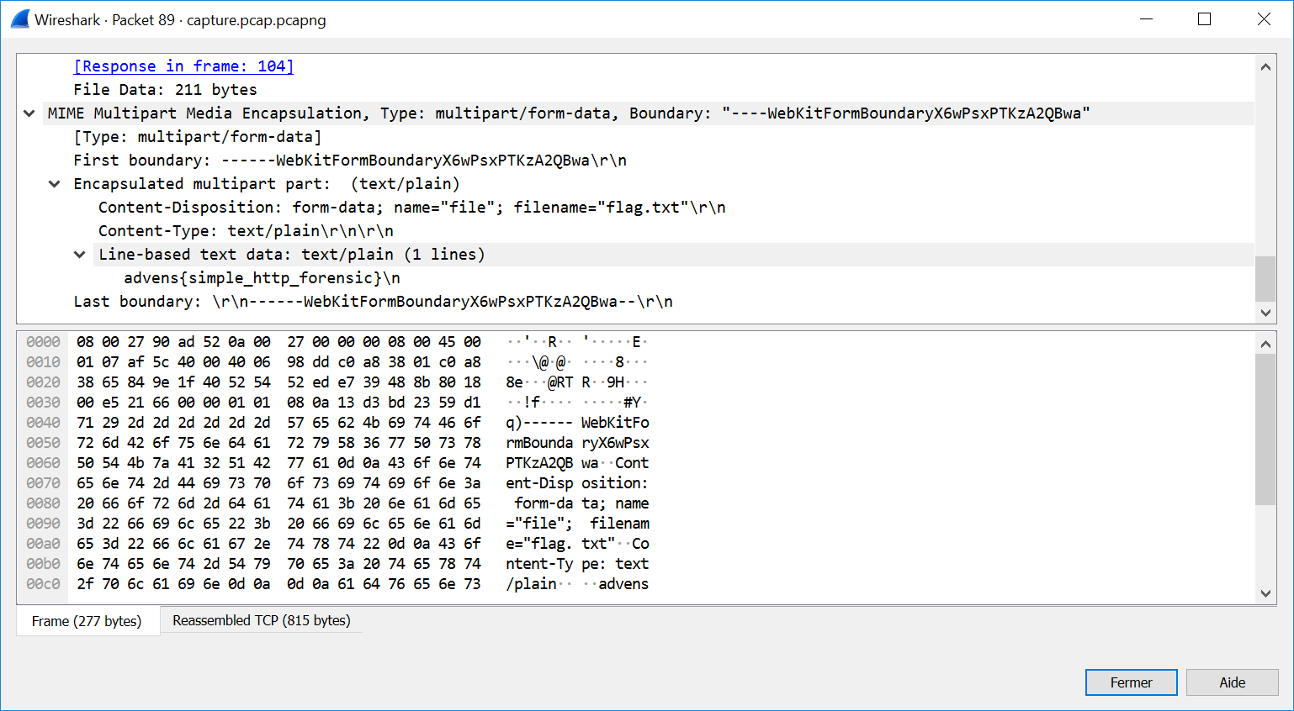Select the Frame (277 bytes) tab

pyautogui.click(x=87, y=621)
